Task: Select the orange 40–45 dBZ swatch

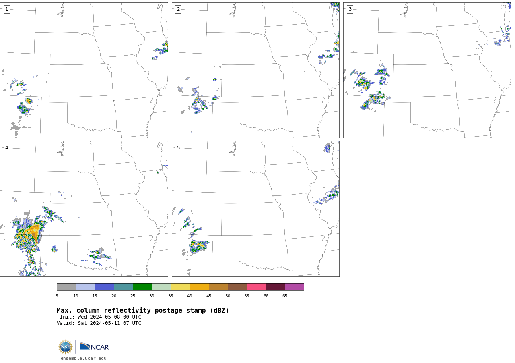Action: click(x=199, y=287)
